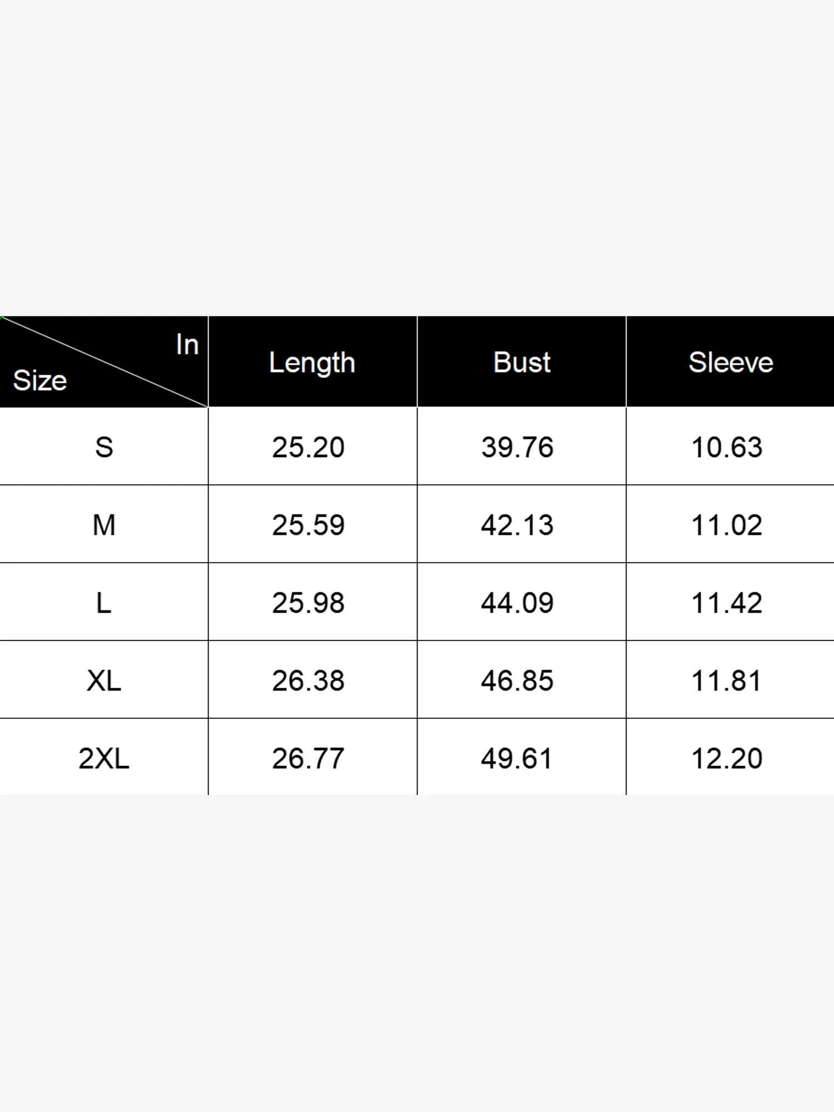Click the "Size" label in header corner
Screen dimensions: 834x1112
click(x=40, y=381)
